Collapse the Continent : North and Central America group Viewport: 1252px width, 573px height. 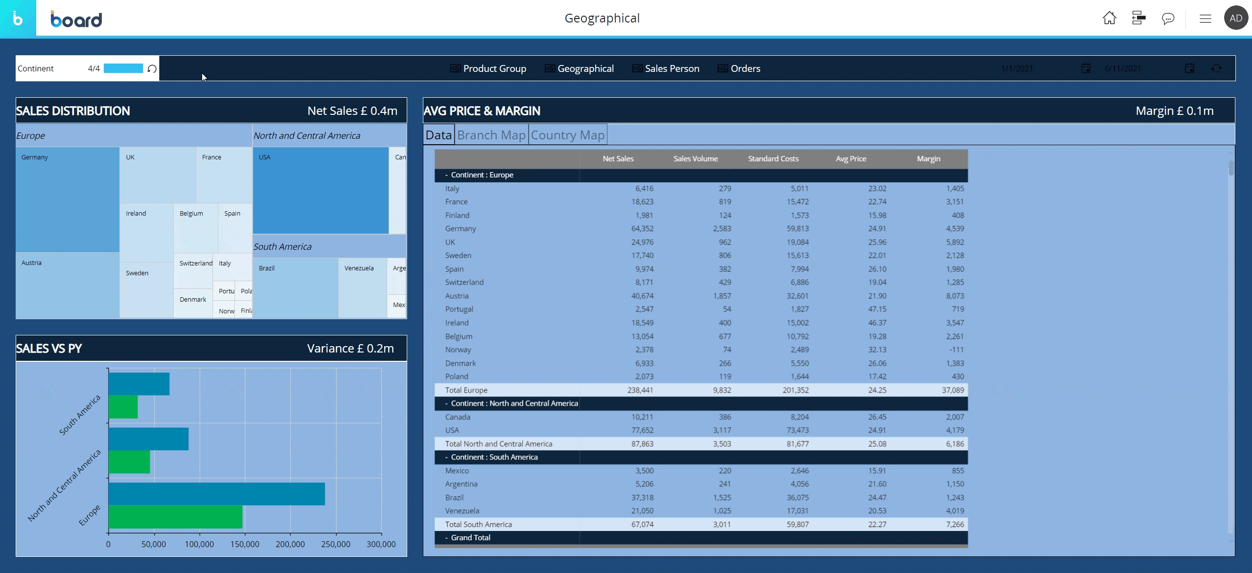[446, 403]
